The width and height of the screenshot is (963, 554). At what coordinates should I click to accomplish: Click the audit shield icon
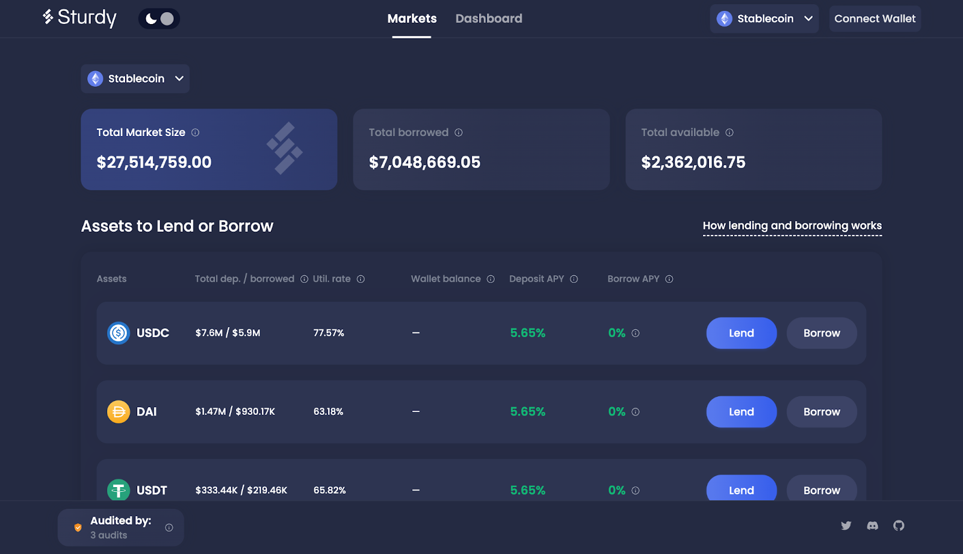pos(78,528)
